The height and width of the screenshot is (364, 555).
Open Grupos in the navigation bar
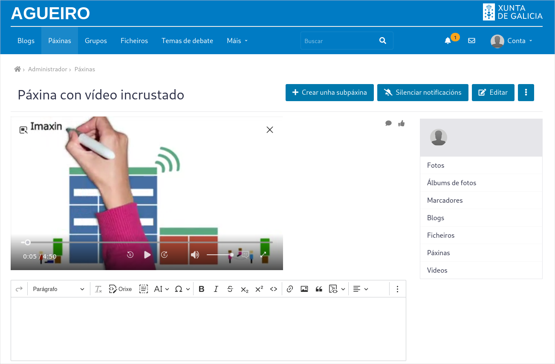coord(96,41)
